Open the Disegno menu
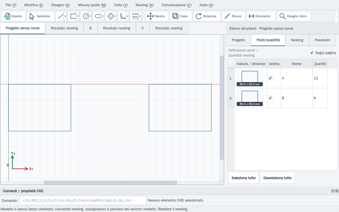339x212 pixels. tap(60, 5)
